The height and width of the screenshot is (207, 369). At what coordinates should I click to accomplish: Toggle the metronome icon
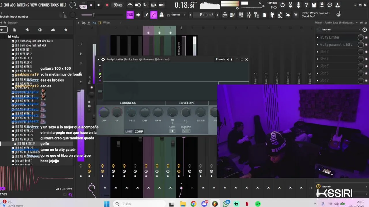pos(130,5)
